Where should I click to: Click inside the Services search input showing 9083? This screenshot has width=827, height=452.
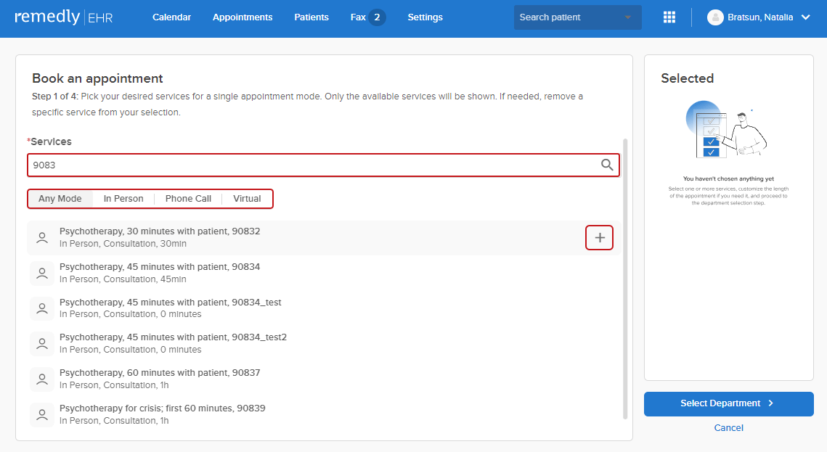[290, 165]
